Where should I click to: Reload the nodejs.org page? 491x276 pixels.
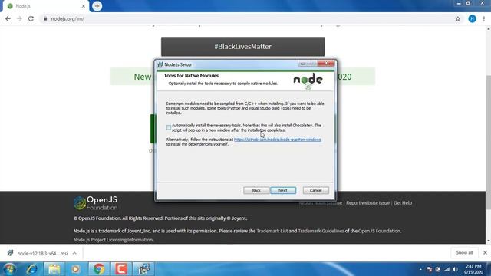click(x=31, y=18)
